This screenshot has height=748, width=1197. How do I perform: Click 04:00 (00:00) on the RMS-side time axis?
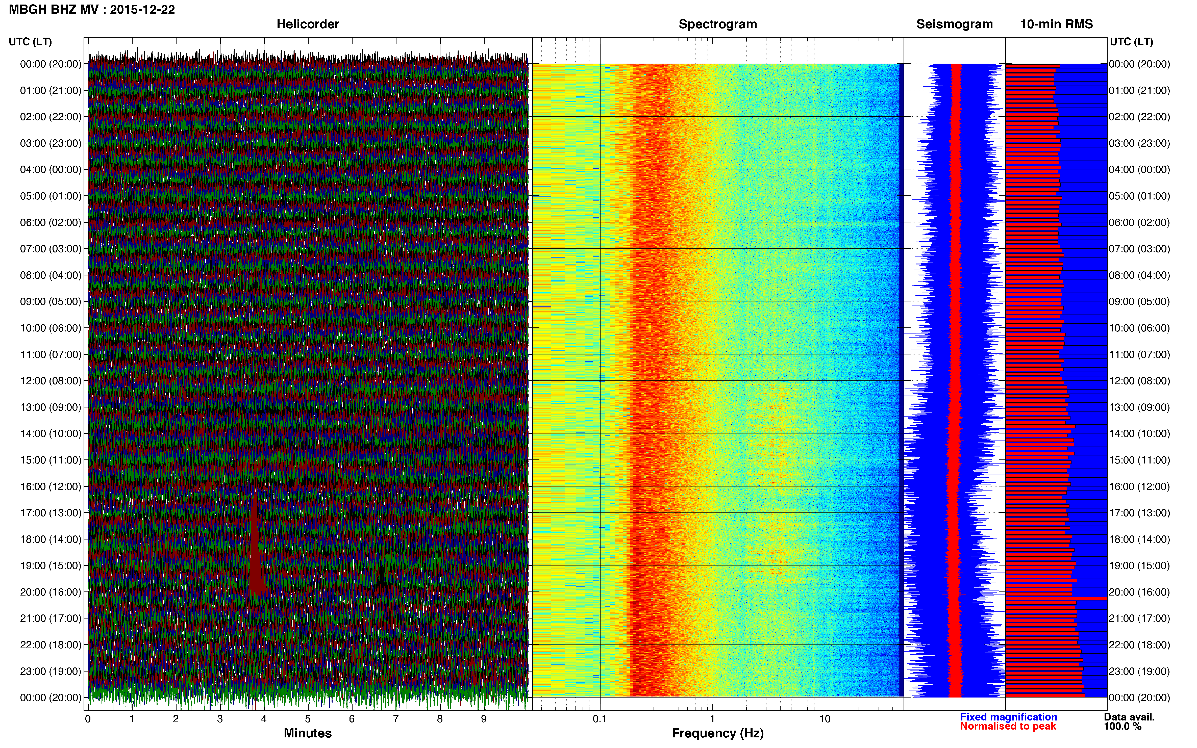pyautogui.click(x=1140, y=170)
